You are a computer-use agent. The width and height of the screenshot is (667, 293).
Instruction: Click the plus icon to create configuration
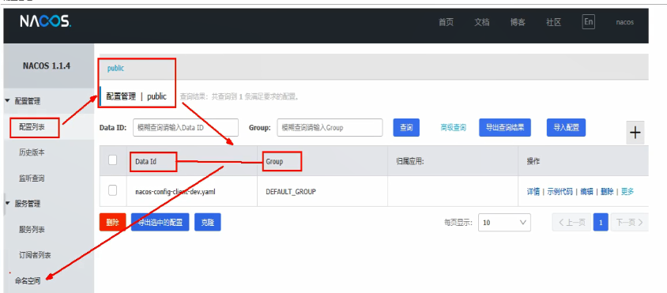(x=635, y=133)
